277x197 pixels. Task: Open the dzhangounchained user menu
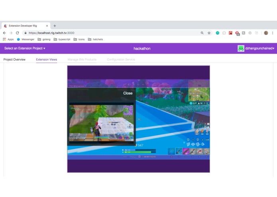click(x=260, y=48)
